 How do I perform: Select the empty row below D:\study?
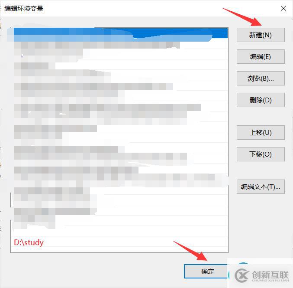(x=119, y=249)
